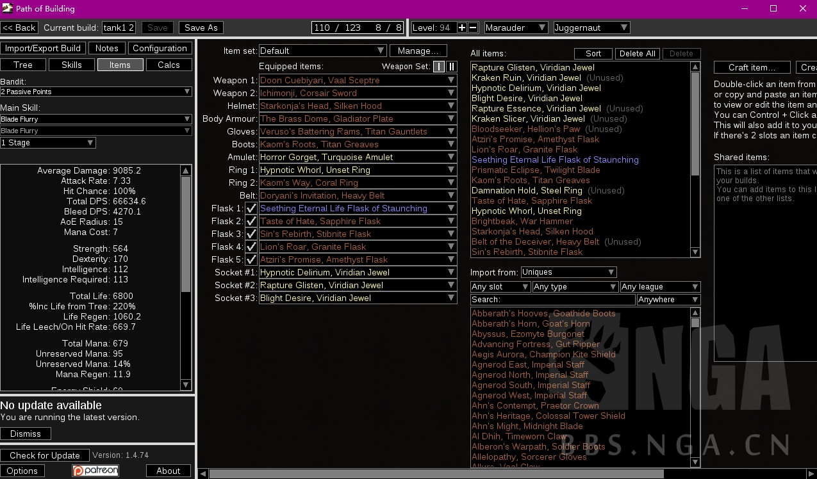Viewport: 817px width, 479px height.
Task: Open the Item set dropdown
Action: pos(322,51)
